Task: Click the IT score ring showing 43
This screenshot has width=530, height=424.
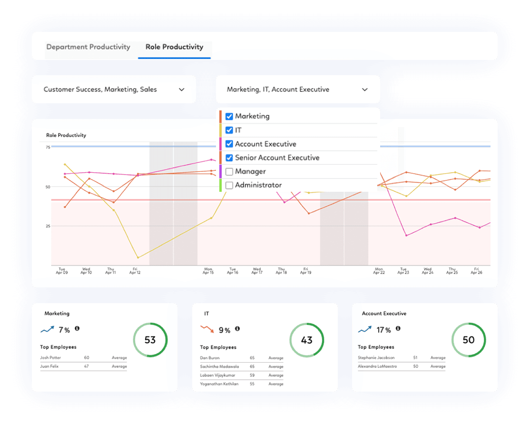Action: tap(307, 340)
